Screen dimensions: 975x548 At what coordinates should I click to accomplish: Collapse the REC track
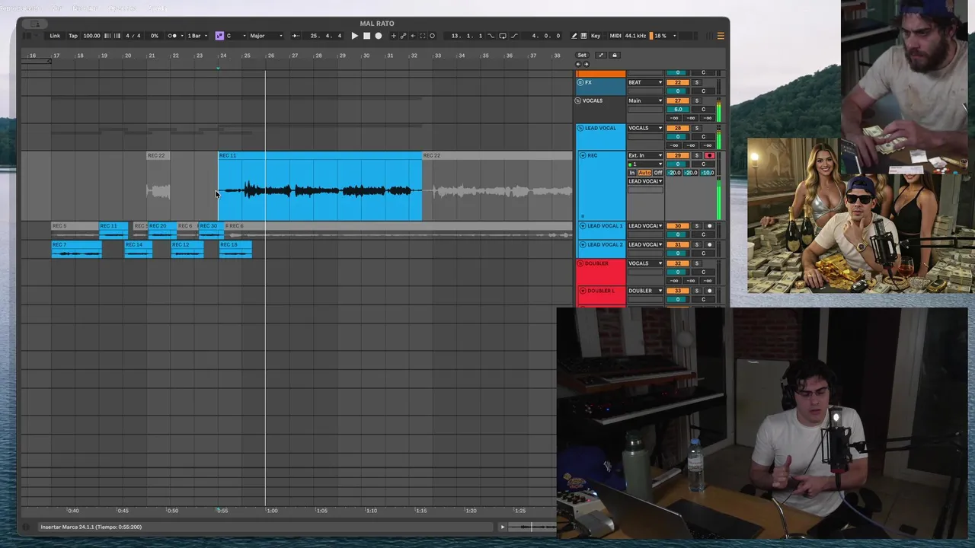click(x=583, y=155)
